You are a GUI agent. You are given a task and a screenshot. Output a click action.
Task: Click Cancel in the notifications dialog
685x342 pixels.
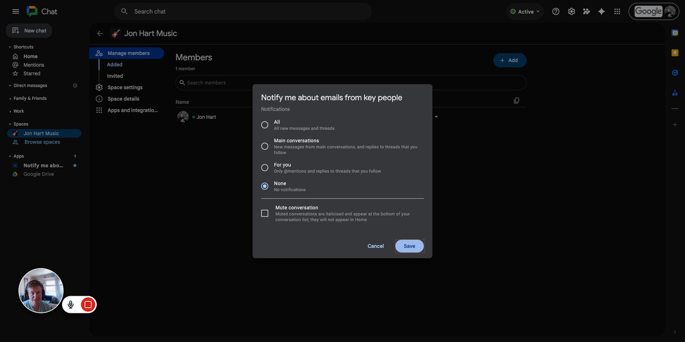point(375,246)
